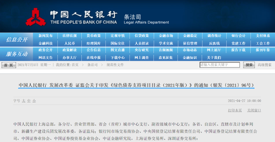Click 关闭窗口 to close the window
The height and width of the screenshot is (142, 275).
coord(254,110)
